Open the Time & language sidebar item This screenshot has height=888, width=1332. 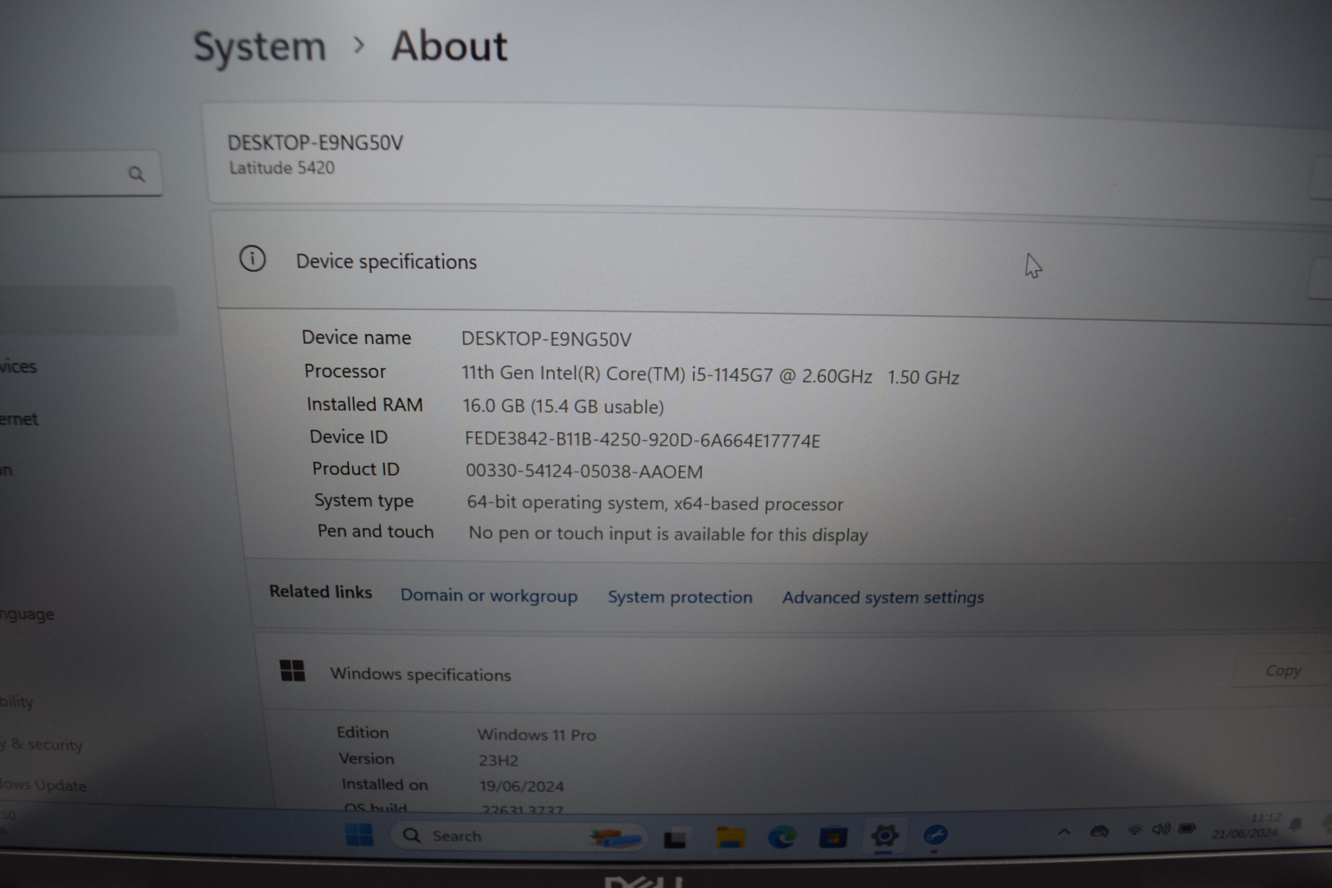pyautogui.click(x=27, y=614)
